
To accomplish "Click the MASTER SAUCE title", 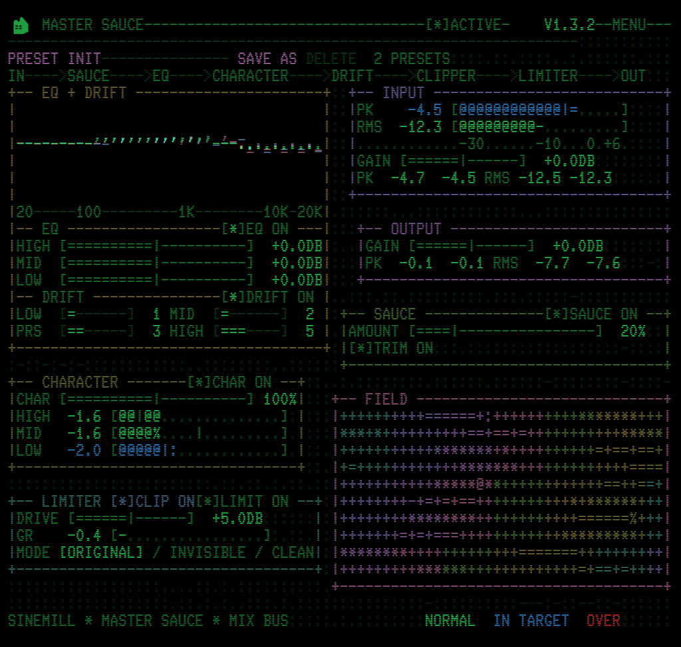I will pos(92,25).
